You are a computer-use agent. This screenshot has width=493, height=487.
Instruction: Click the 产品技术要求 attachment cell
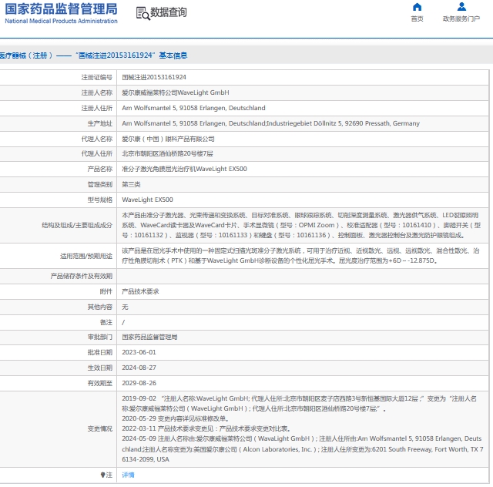point(140,291)
